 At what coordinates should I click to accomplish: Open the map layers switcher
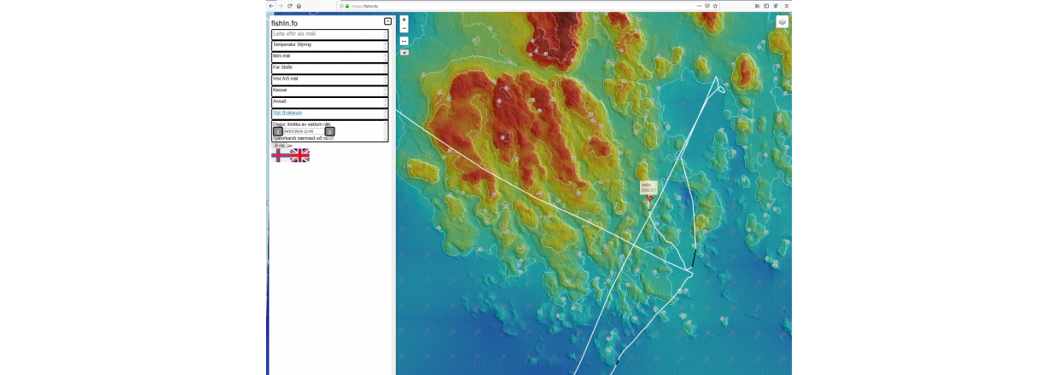[782, 22]
